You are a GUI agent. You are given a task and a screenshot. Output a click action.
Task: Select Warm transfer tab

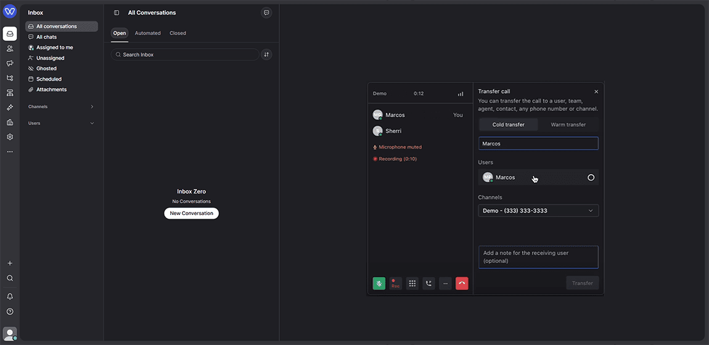click(x=568, y=124)
